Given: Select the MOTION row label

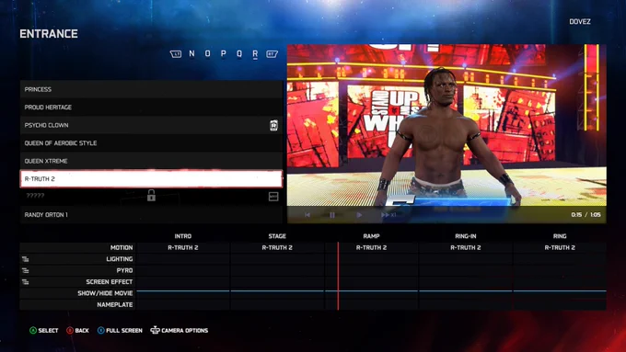Looking at the screenshot, I should [122, 247].
